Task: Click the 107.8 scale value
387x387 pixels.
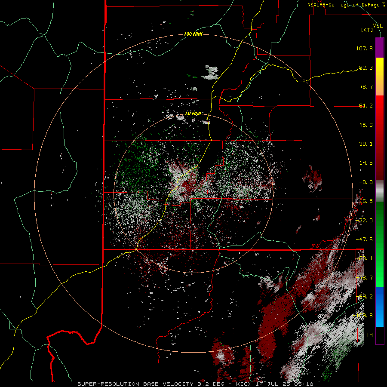Action: [x=364, y=48]
